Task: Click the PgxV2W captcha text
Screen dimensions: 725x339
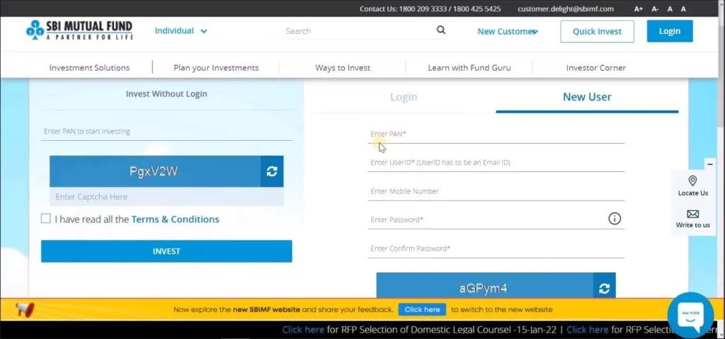Action: (154, 171)
